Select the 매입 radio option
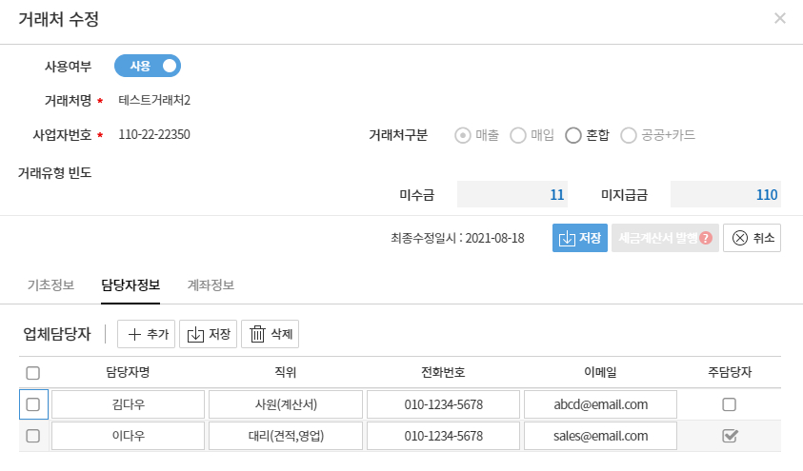Screen dimensions: 803x471 518,135
